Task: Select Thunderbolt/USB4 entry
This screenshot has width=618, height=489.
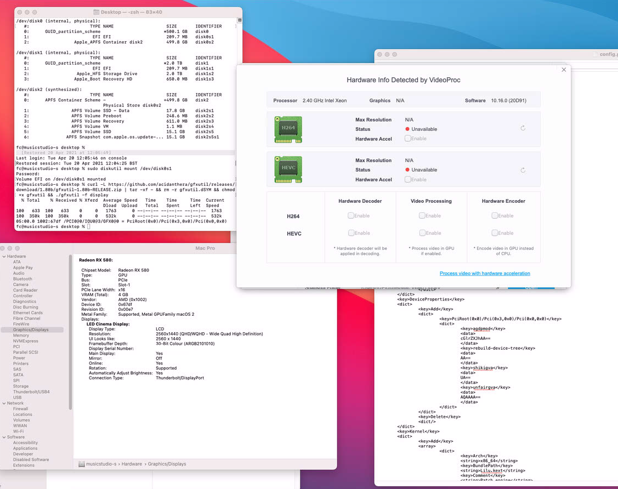Action: [x=32, y=392]
